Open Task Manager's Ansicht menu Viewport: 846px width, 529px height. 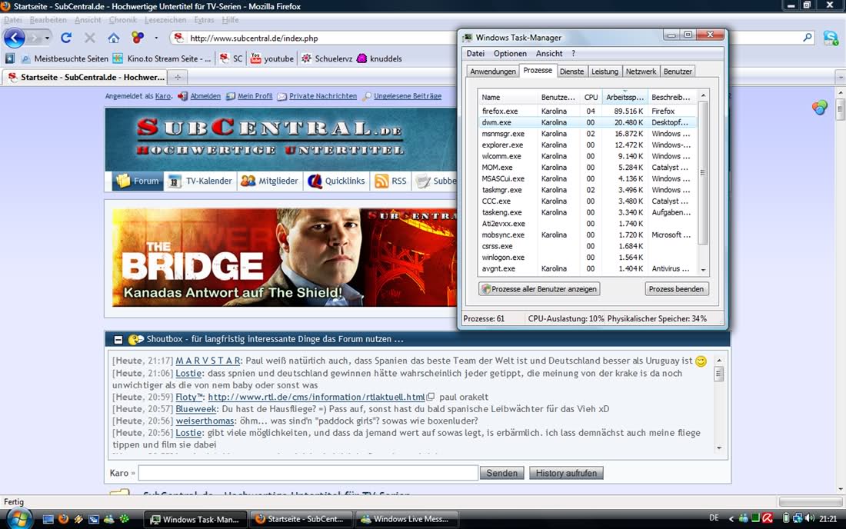548,53
